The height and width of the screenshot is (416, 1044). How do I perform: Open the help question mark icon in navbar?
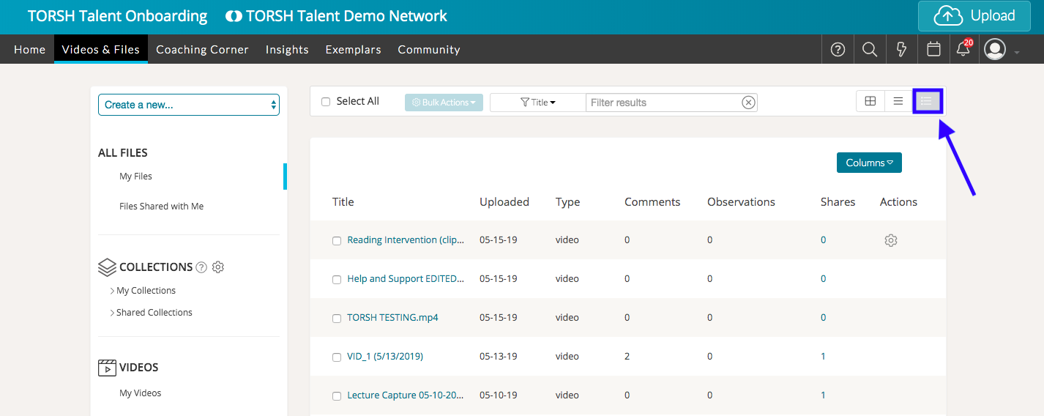click(x=838, y=50)
